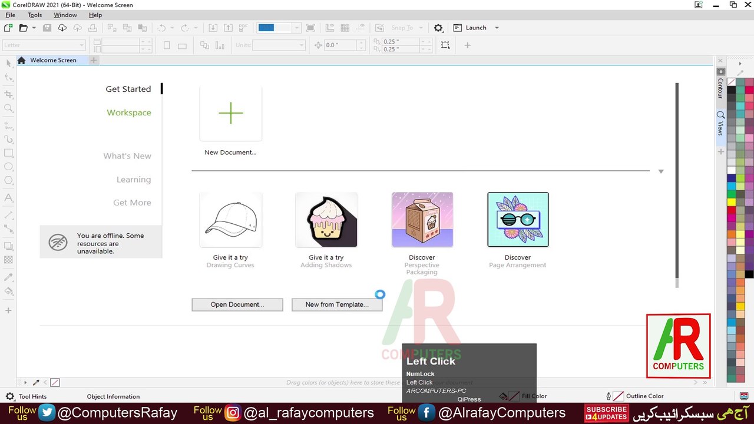Open the Tools menu
The image size is (754, 424).
[35, 15]
